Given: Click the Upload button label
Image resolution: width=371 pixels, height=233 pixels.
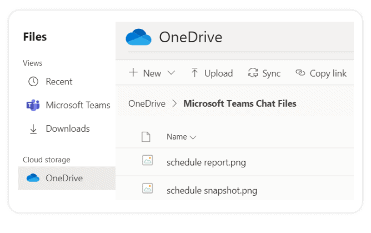Looking at the screenshot, I should pos(219,73).
